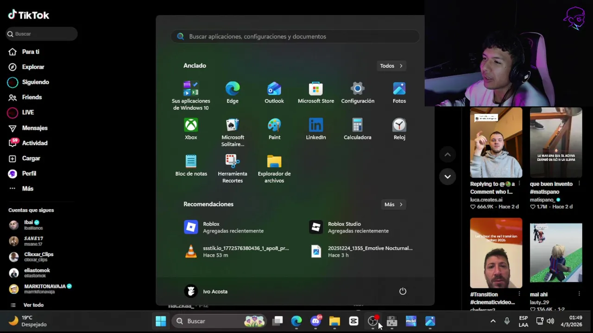The height and width of the screenshot is (333, 593).
Task: Open Cargar upload page in TikTok
Action: tap(25, 159)
